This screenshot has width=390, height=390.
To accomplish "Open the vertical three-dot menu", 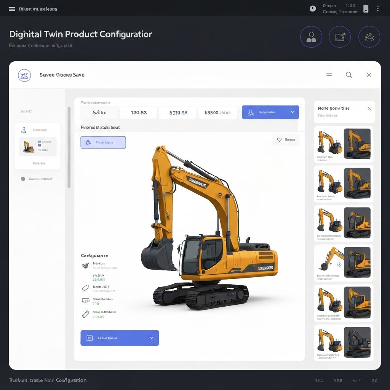I will (378, 9).
